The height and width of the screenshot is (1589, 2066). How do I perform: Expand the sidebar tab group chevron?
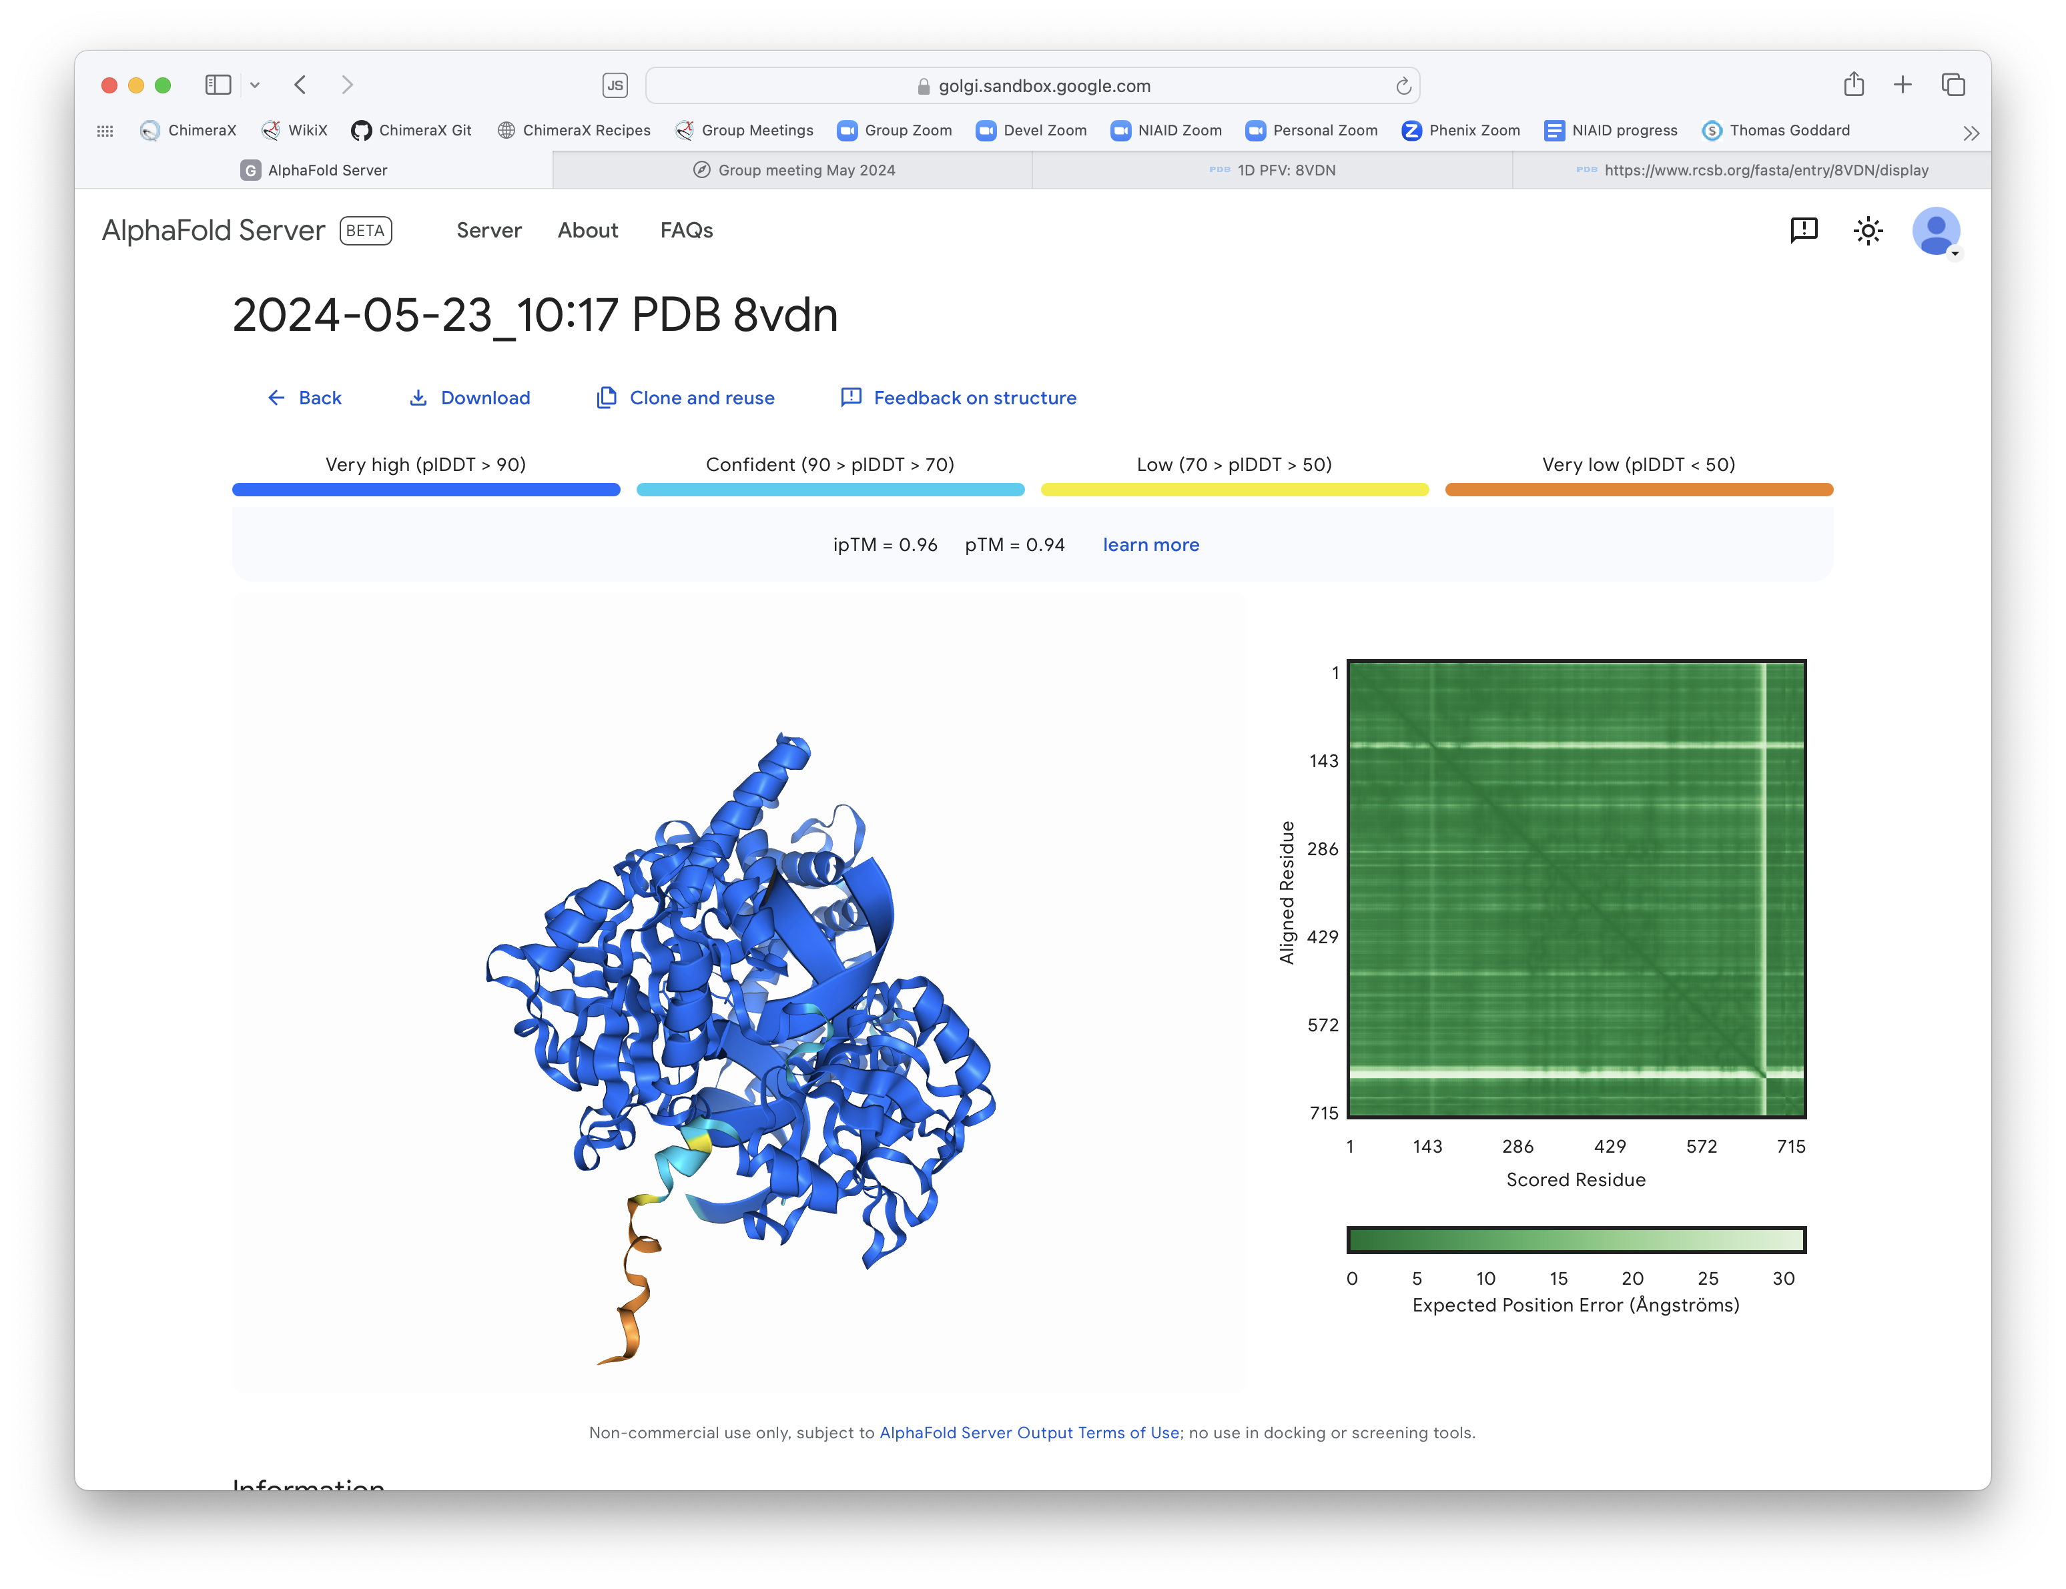click(254, 85)
